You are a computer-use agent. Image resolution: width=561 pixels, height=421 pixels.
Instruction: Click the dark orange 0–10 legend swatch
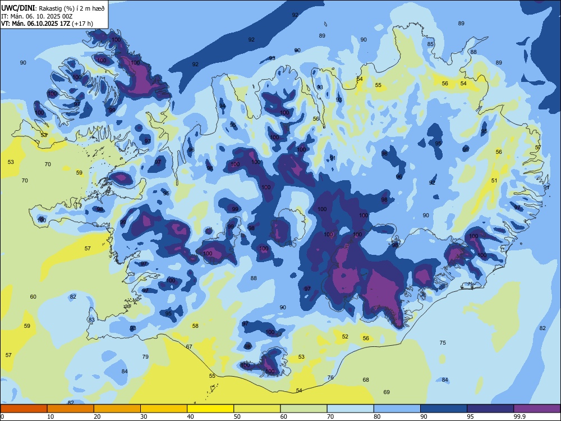[24, 409]
